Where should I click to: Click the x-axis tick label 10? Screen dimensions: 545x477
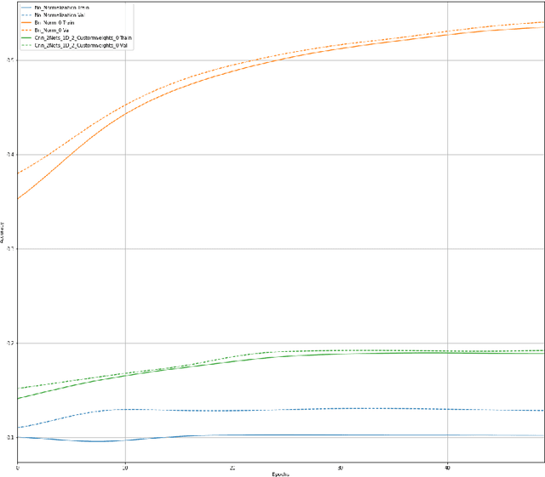point(125,467)
